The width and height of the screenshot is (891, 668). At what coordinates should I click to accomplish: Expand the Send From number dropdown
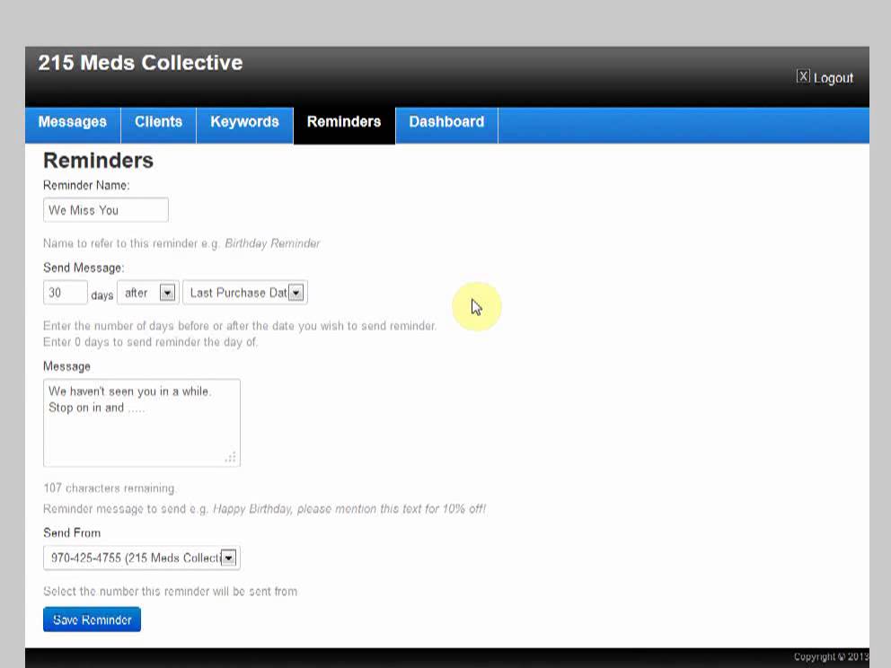click(141, 558)
